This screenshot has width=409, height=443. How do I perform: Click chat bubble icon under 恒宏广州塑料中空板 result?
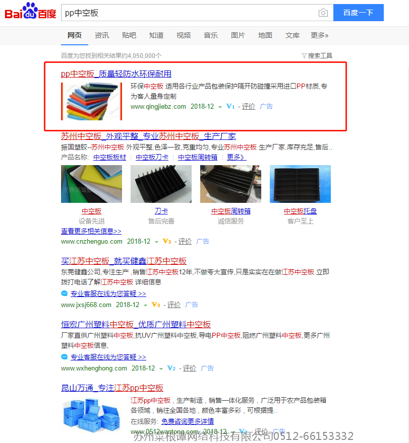(65, 357)
